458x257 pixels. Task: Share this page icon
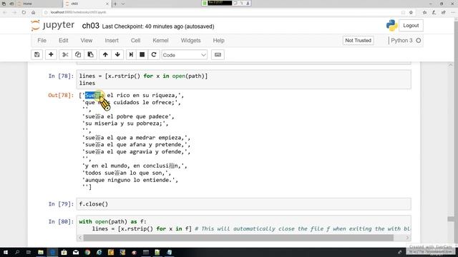tap(444, 12)
